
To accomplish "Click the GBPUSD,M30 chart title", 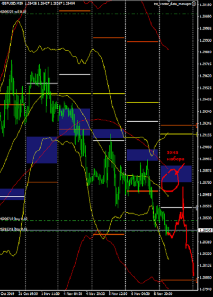I will click(x=12, y=3).
